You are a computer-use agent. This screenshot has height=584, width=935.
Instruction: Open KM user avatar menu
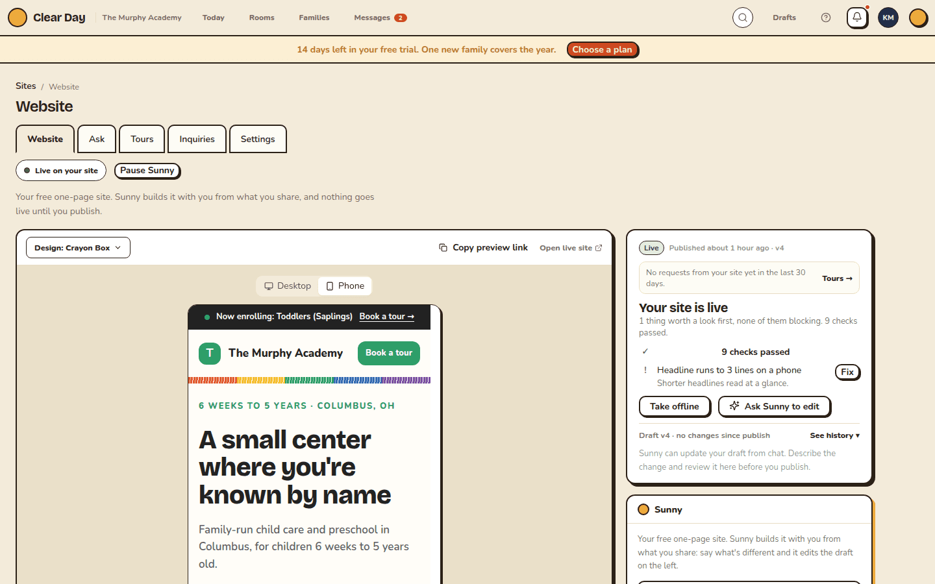(x=888, y=18)
